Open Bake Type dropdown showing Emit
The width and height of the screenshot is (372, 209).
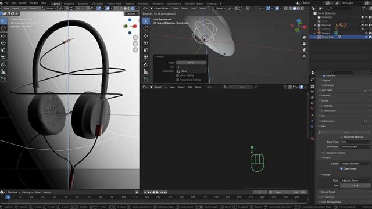[x=355, y=142]
